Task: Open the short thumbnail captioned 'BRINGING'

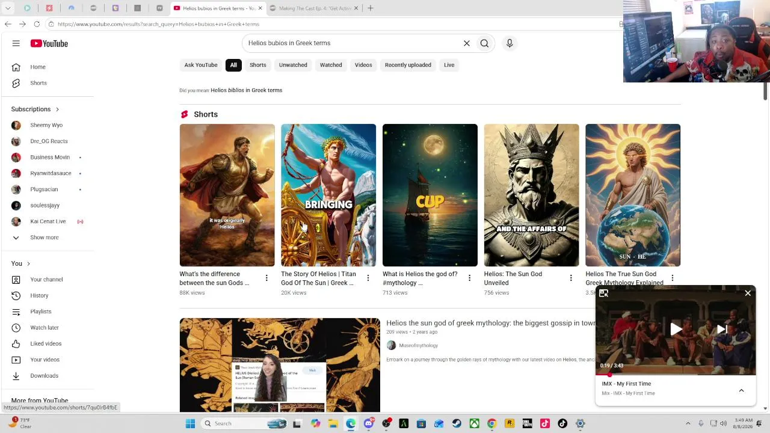Action: (x=328, y=195)
